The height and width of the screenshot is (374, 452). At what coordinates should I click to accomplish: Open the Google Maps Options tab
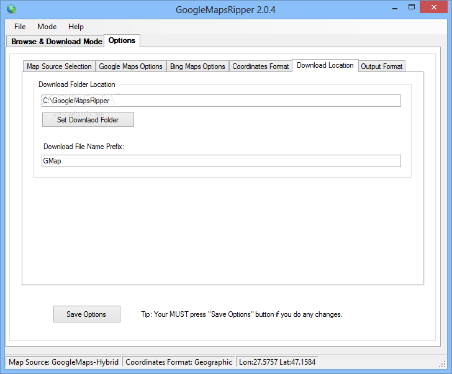pyautogui.click(x=130, y=66)
